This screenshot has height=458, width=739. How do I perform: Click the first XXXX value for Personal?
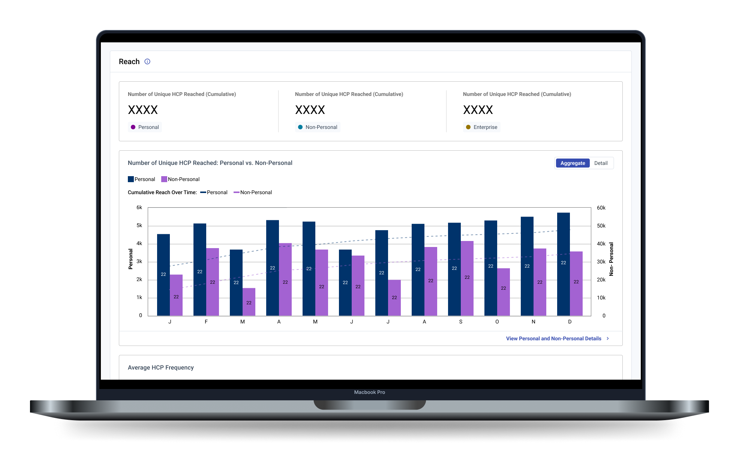(143, 110)
